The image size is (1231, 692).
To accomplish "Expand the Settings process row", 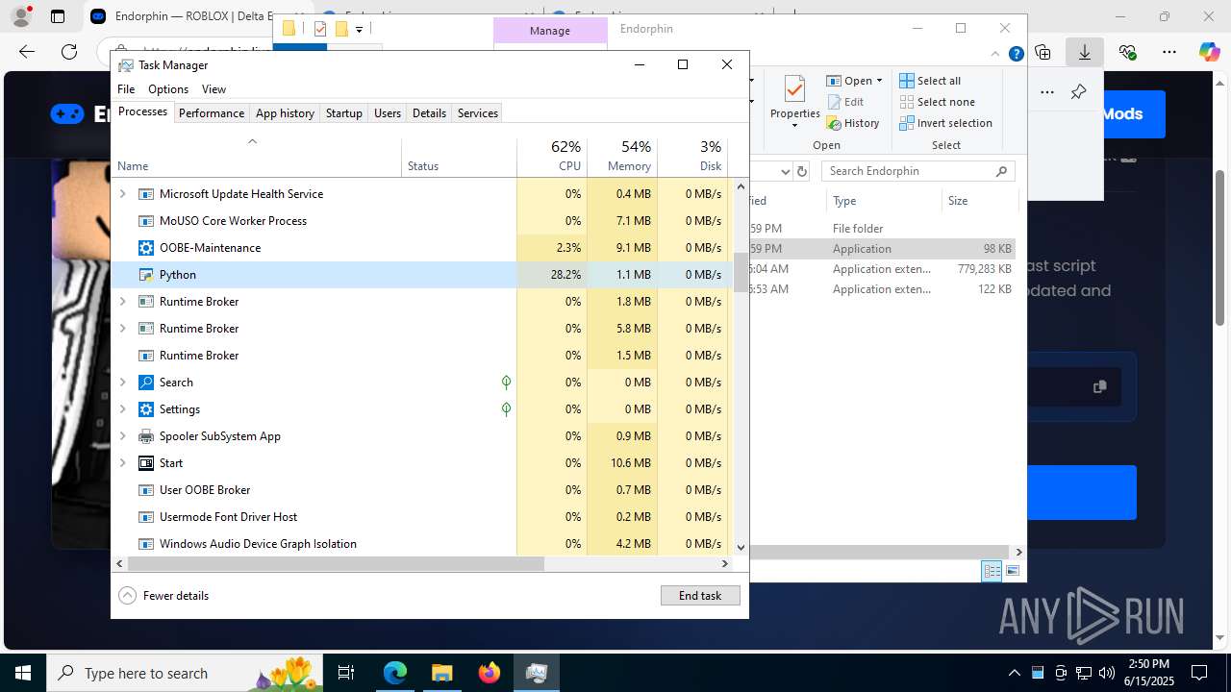I will (122, 409).
